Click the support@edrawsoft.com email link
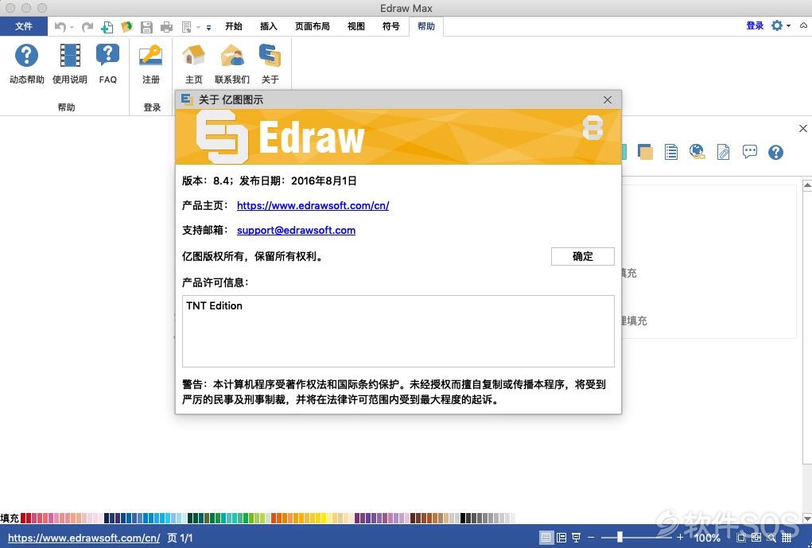The height and width of the screenshot is (548, 812). (296, 230)
